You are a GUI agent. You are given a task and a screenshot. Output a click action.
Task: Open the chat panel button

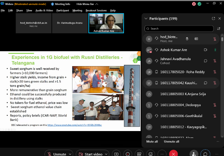205,154
